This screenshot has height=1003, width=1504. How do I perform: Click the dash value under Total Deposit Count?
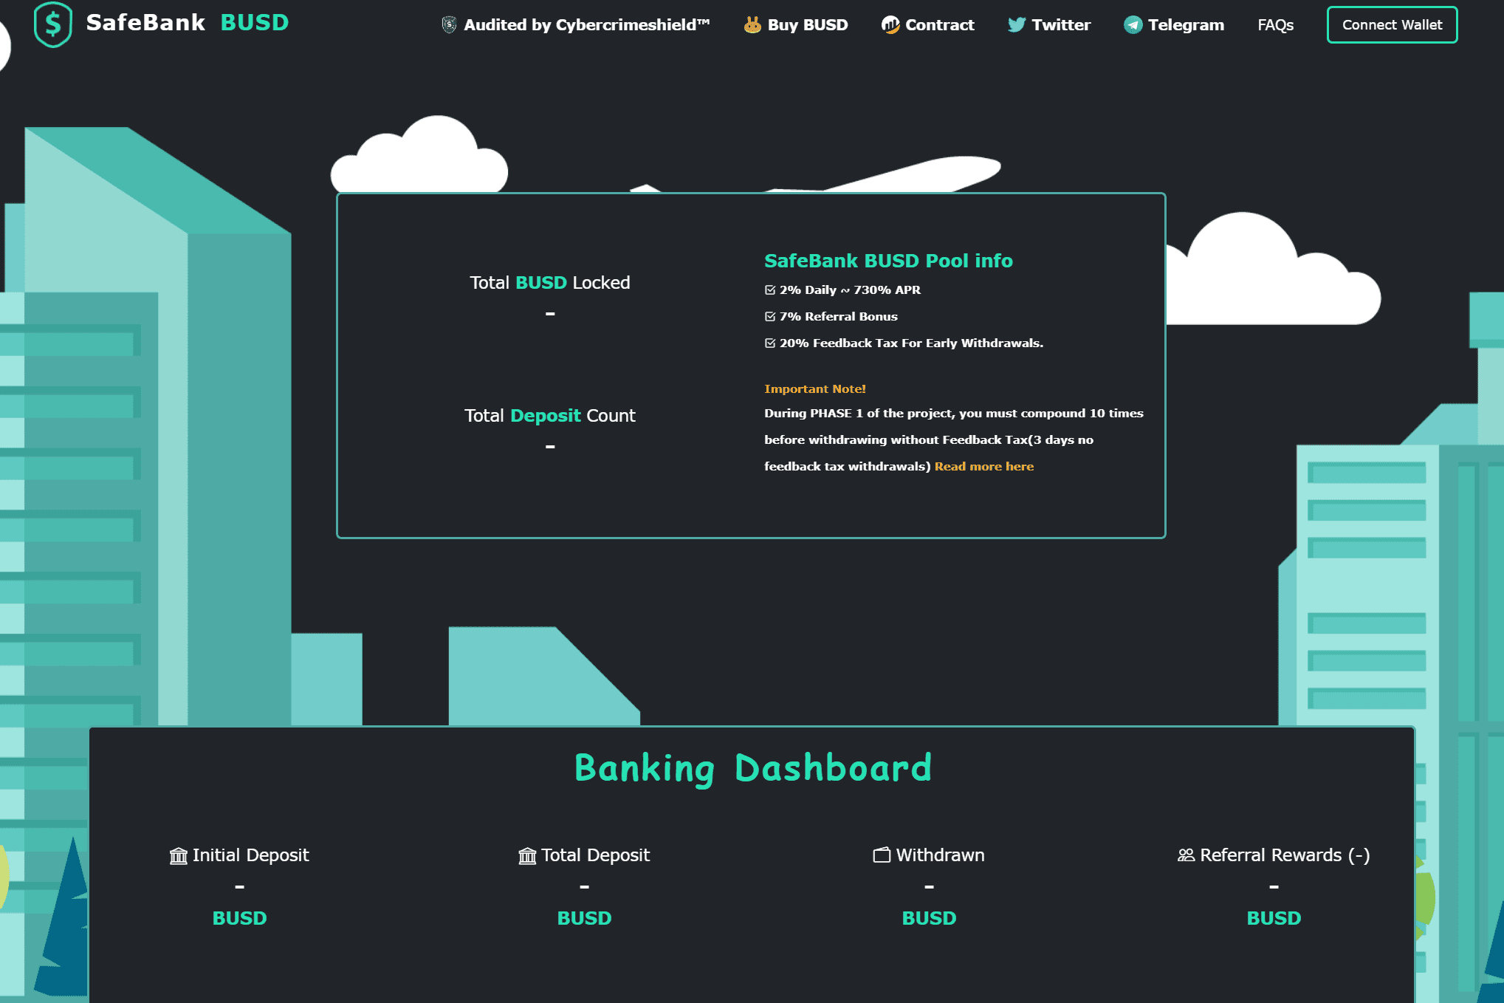550,447
